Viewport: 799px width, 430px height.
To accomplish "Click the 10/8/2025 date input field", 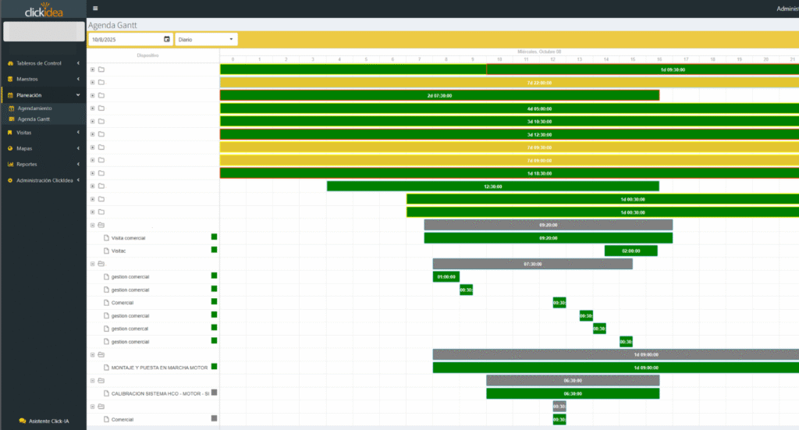I will point(125,39).
